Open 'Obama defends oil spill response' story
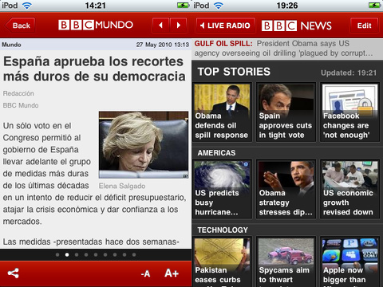Image resolution: width=383 pixels, height=287 pixels. (222, 112)
